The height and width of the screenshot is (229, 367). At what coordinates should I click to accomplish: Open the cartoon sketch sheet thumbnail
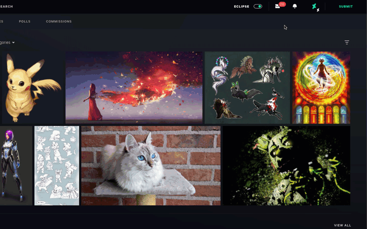click(x=56, y=166)
